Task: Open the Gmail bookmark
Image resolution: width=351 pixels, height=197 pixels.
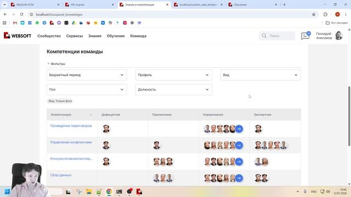Action: pyautogui.click(x=15, y=23)
